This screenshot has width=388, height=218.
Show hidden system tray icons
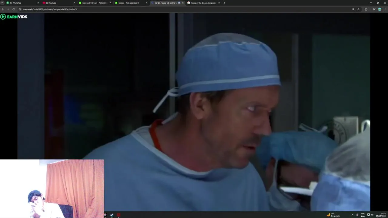[352, 215]
